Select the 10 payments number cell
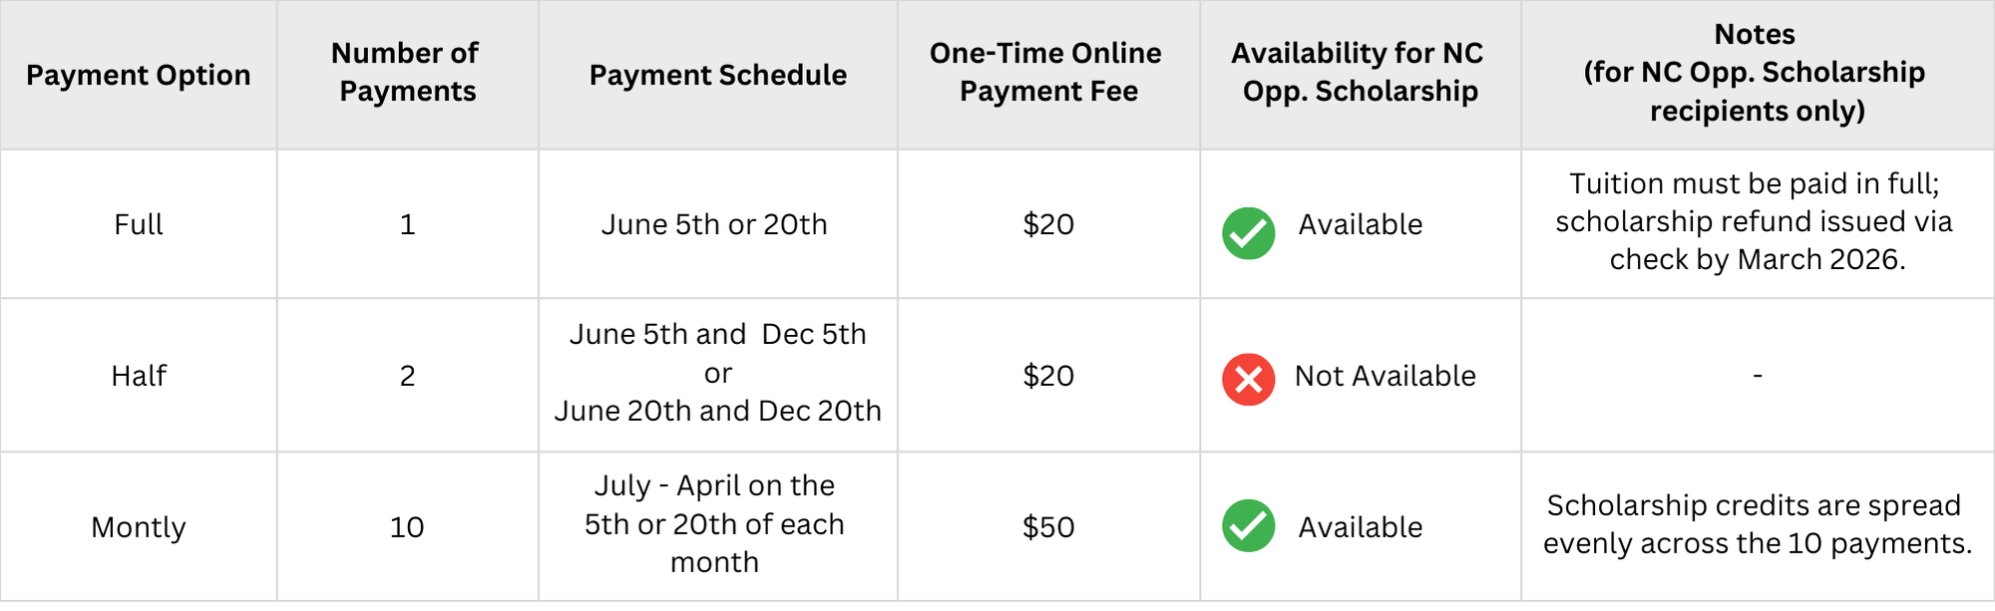 (x=407, y=527)
